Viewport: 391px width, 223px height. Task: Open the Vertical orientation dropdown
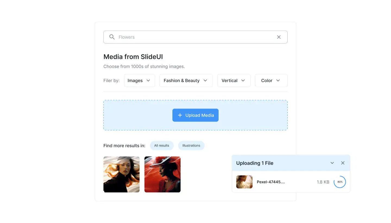(x=234, y=81)
